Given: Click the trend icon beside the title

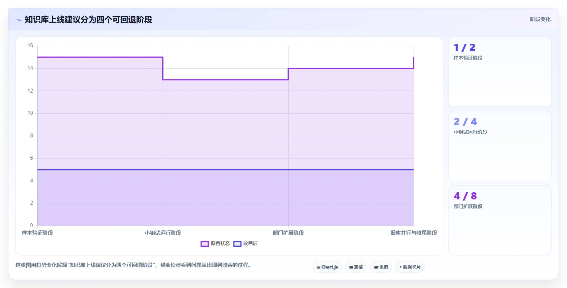Looking at the screenshot, I should pyautogui.click(x=19, y=19).
